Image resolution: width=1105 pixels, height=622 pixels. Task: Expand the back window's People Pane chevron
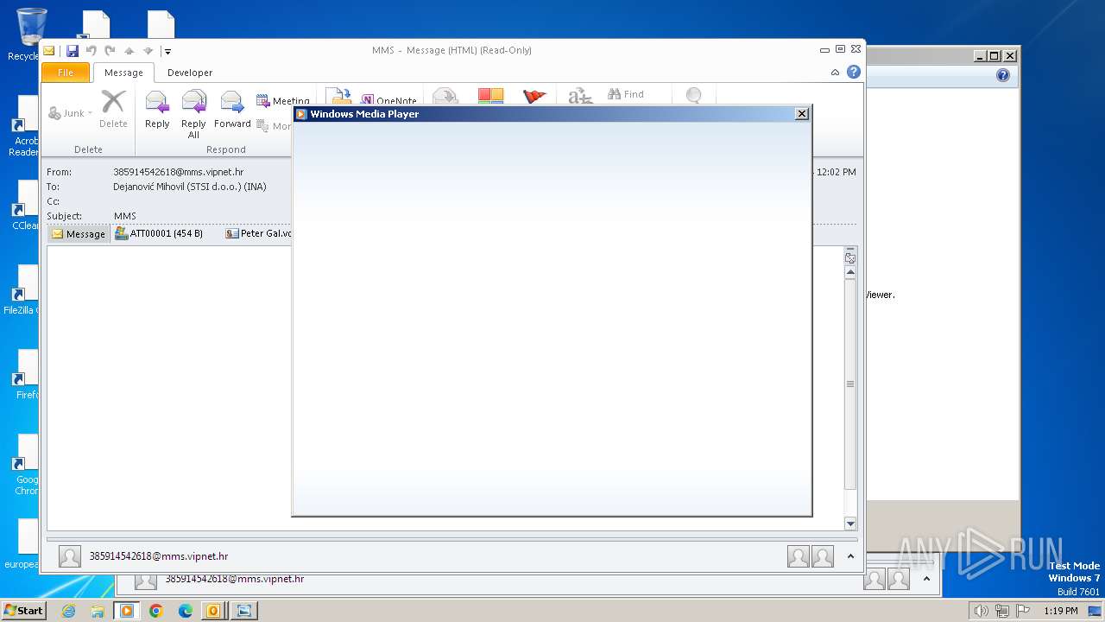926,579
